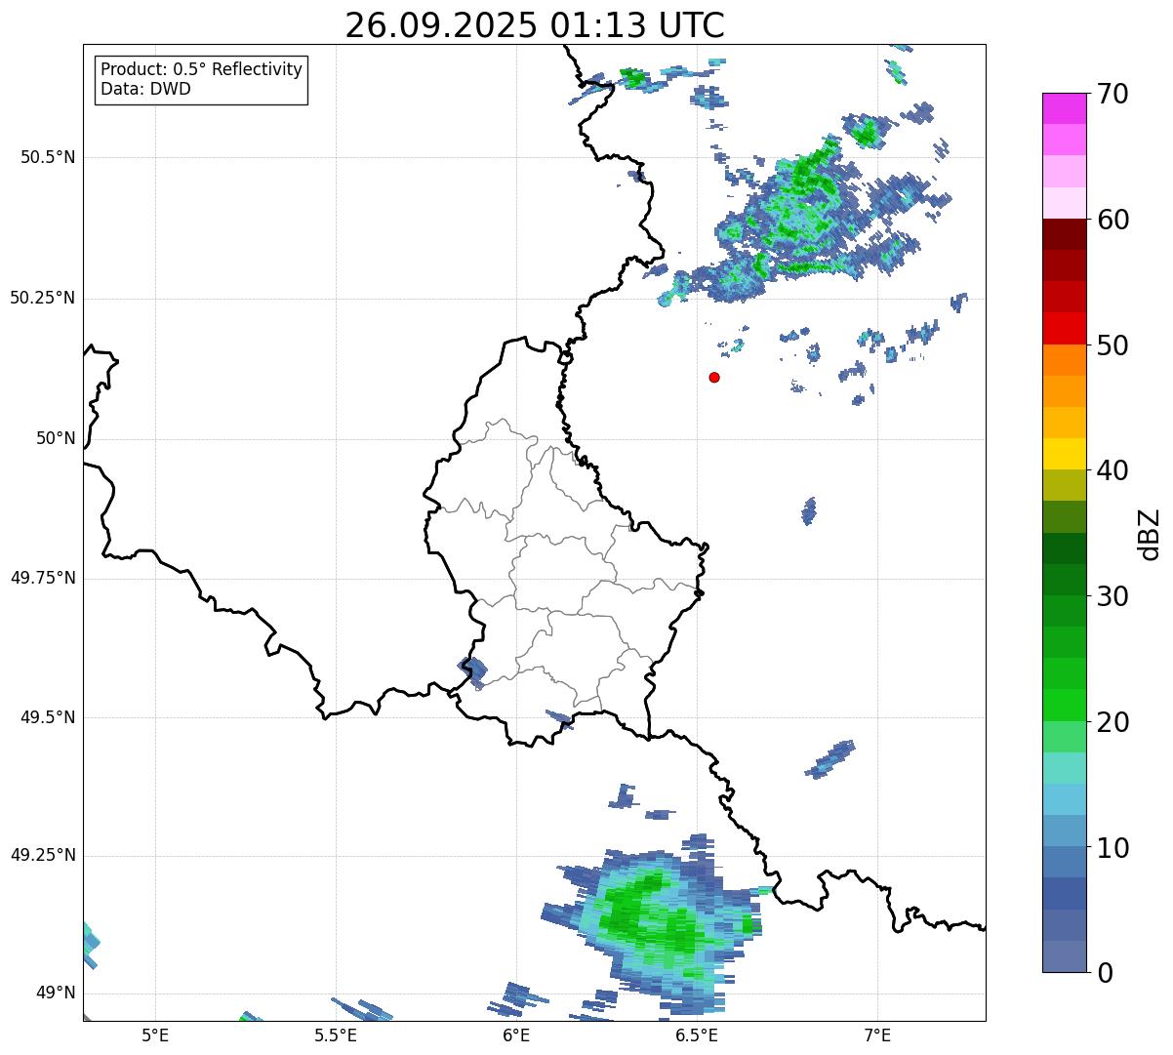The width and height of the screenshot is (1173, 1055).
Task: Click the dBZ colorbar axis label
Action: coord(1150,533)
